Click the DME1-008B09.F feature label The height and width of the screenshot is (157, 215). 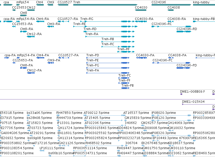[x=193, y=92]
